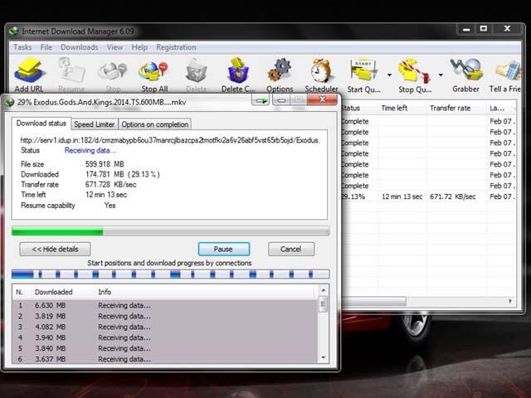The height and width of the screenshot is (398, 531).
Task: Click the Delete toolbar icon
Action: point(197,75)
